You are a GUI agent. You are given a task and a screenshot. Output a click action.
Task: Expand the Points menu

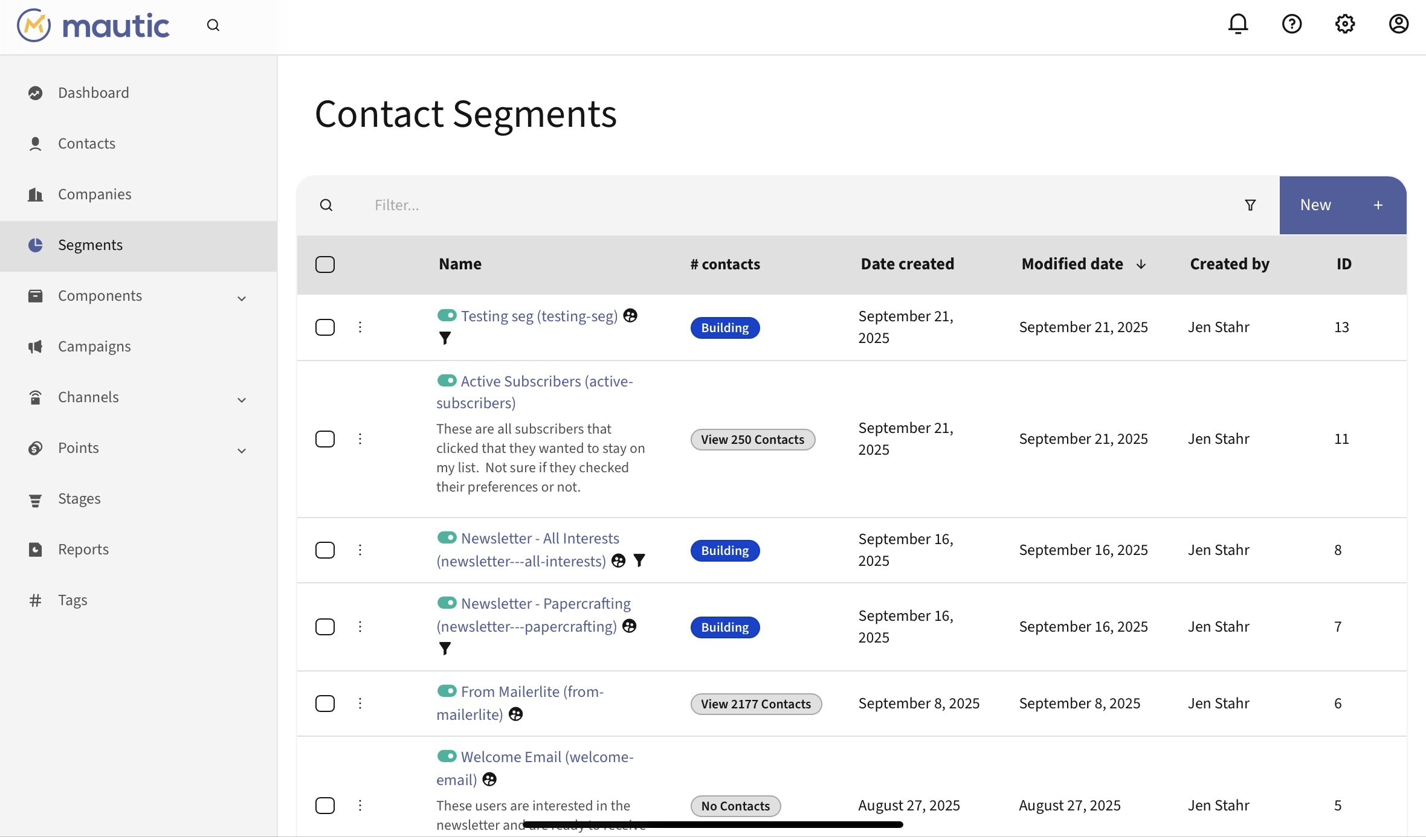[x=242, y=450]
